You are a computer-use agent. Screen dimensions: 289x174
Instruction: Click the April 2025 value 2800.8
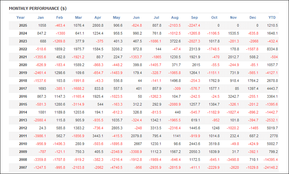pyautogui.click(x=98, y=25)
